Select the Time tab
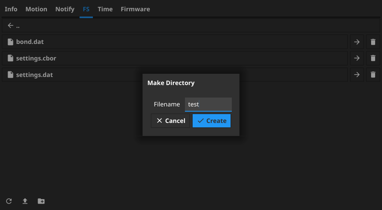382x210 pixels. 105,9
